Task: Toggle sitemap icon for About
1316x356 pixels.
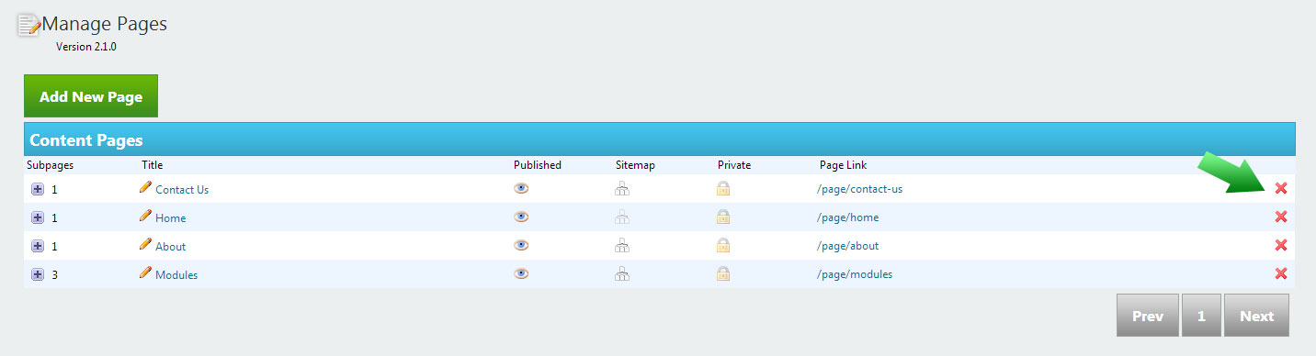Action: [622, 246]
